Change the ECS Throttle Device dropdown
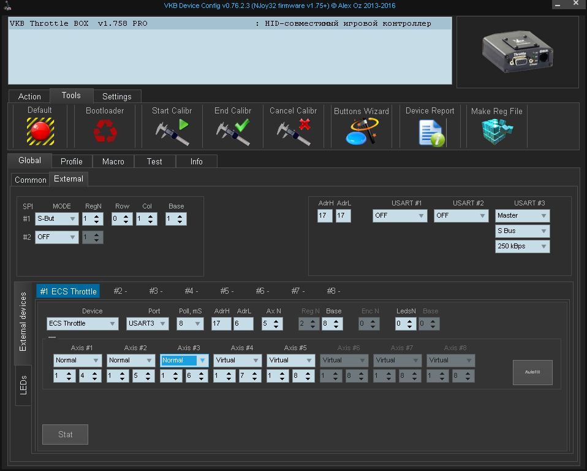Viewport: 587px width, 471px height. point(82,324)
